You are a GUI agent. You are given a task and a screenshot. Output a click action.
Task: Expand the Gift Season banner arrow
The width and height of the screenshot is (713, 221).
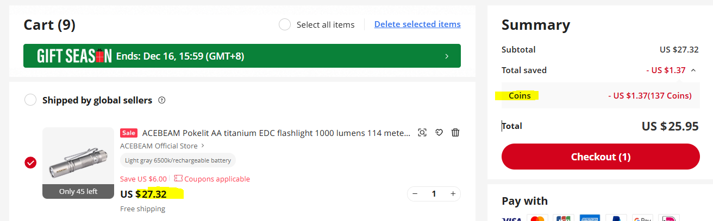(447, 56)
